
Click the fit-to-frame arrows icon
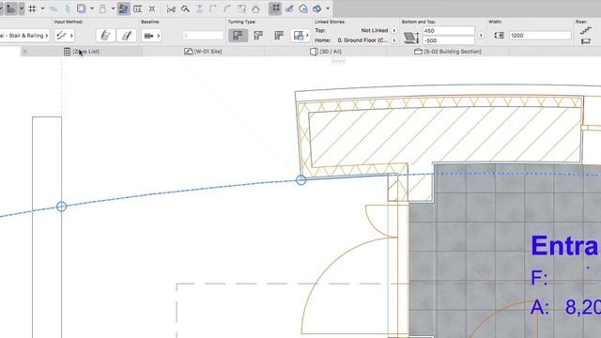tap(152, 8)
